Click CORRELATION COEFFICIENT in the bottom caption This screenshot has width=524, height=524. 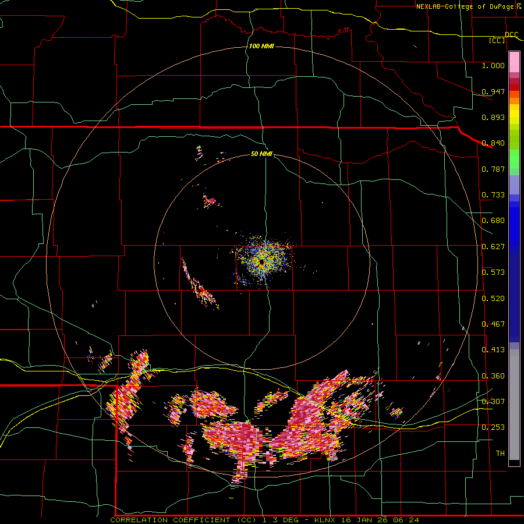[170, 520]
